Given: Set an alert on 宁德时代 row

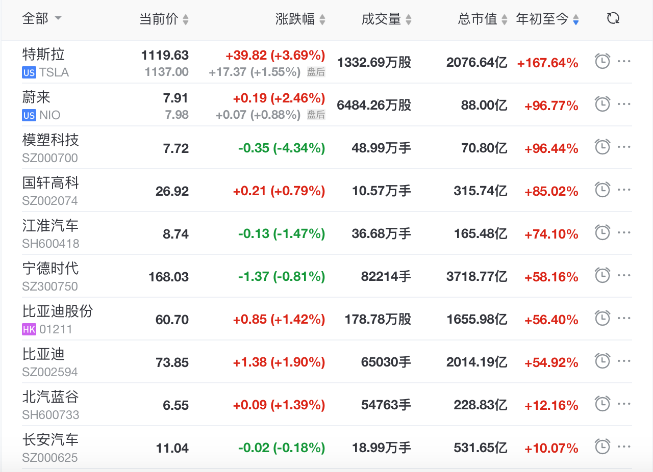Looking at the screenshot, I should tap(602, 276).
